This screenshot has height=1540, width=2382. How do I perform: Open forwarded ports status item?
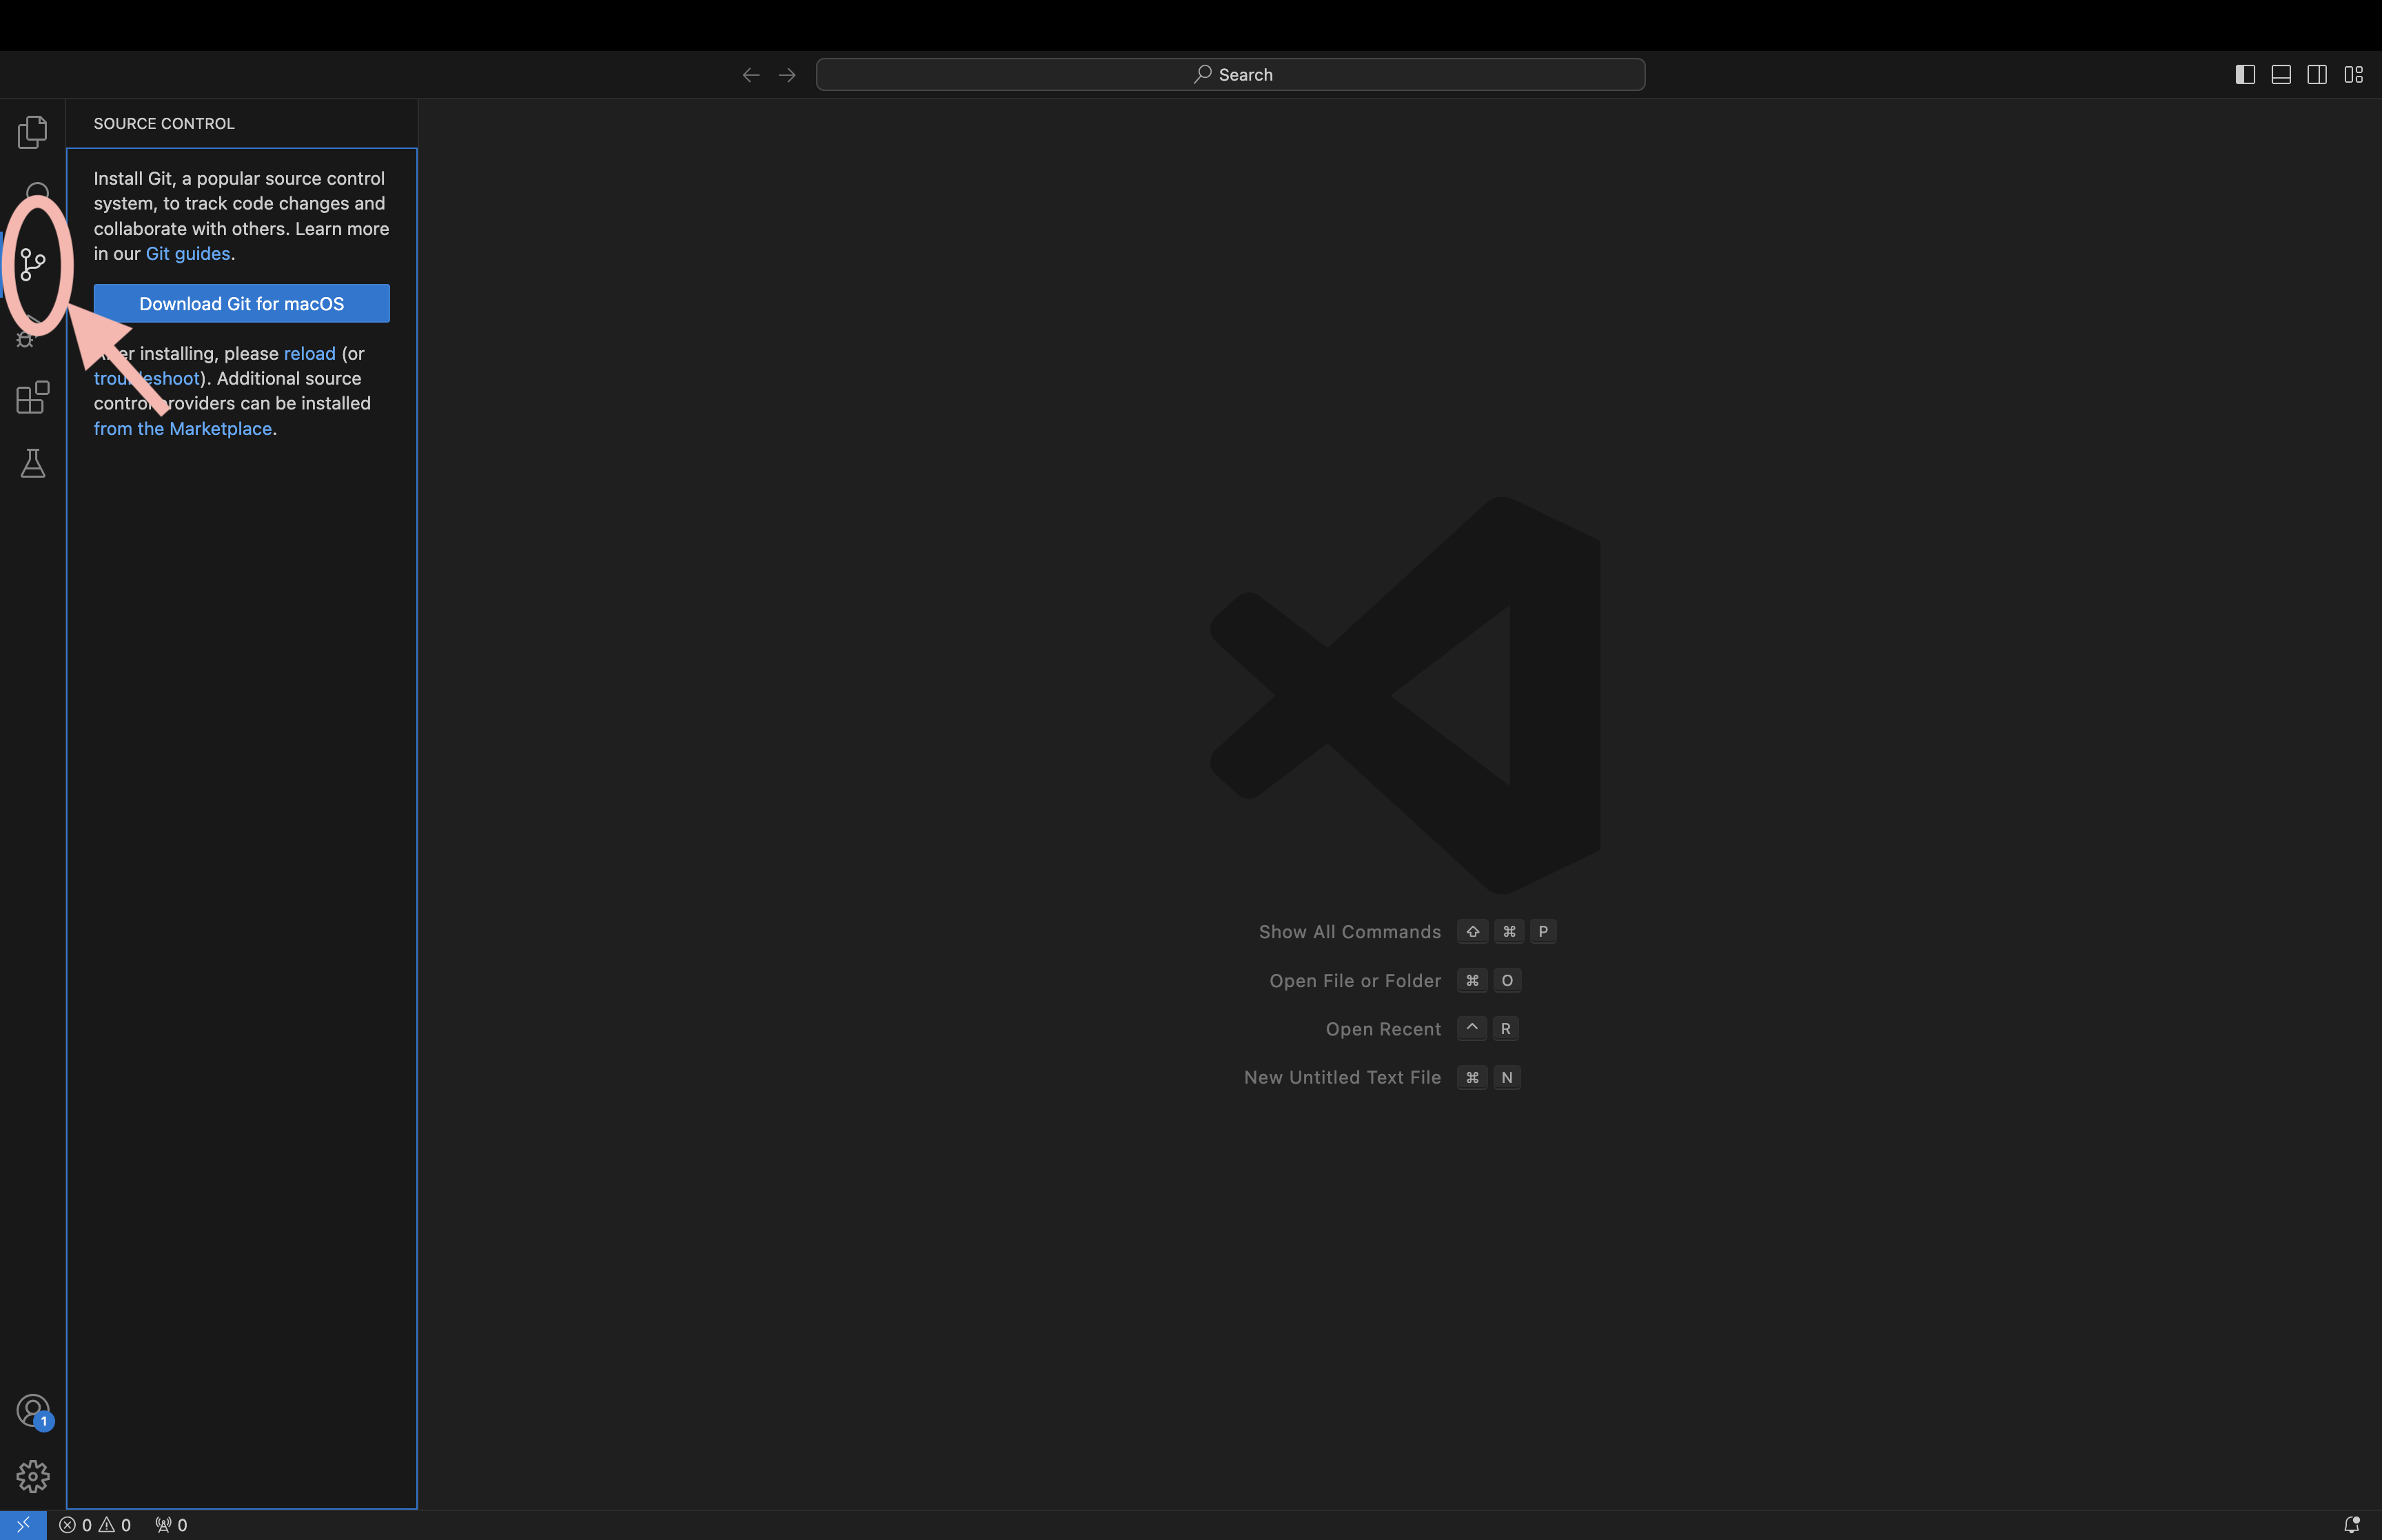(171, 1525)
